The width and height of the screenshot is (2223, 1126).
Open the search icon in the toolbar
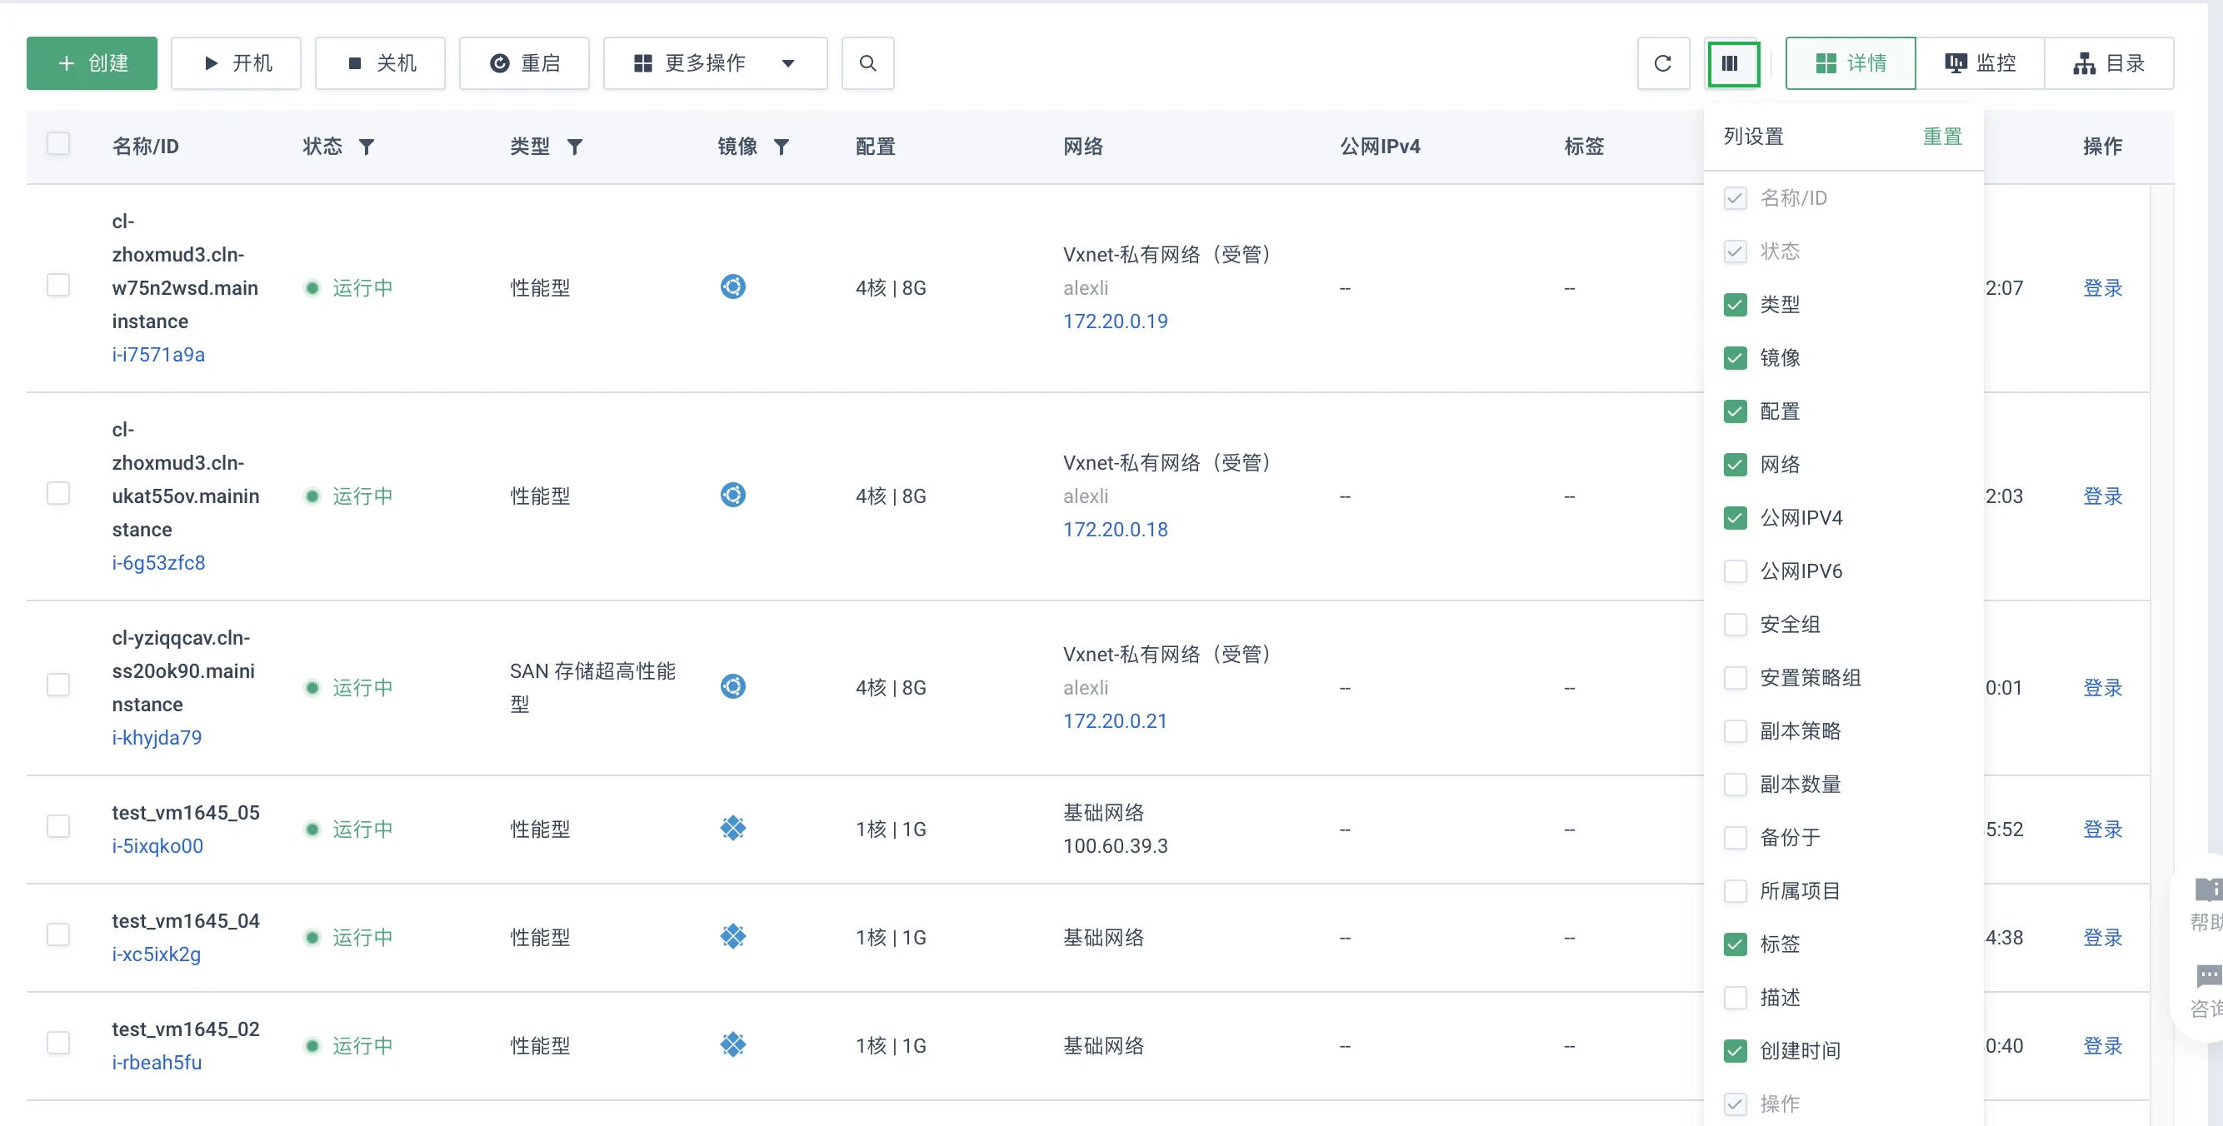click(868, 63)
